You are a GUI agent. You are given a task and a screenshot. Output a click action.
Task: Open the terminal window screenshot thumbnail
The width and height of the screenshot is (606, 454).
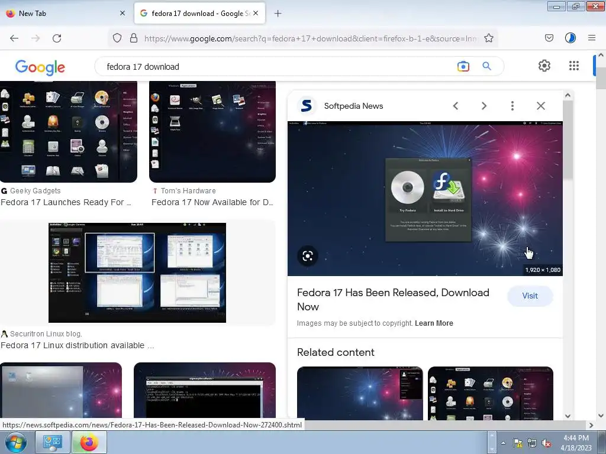coord(204,391)
